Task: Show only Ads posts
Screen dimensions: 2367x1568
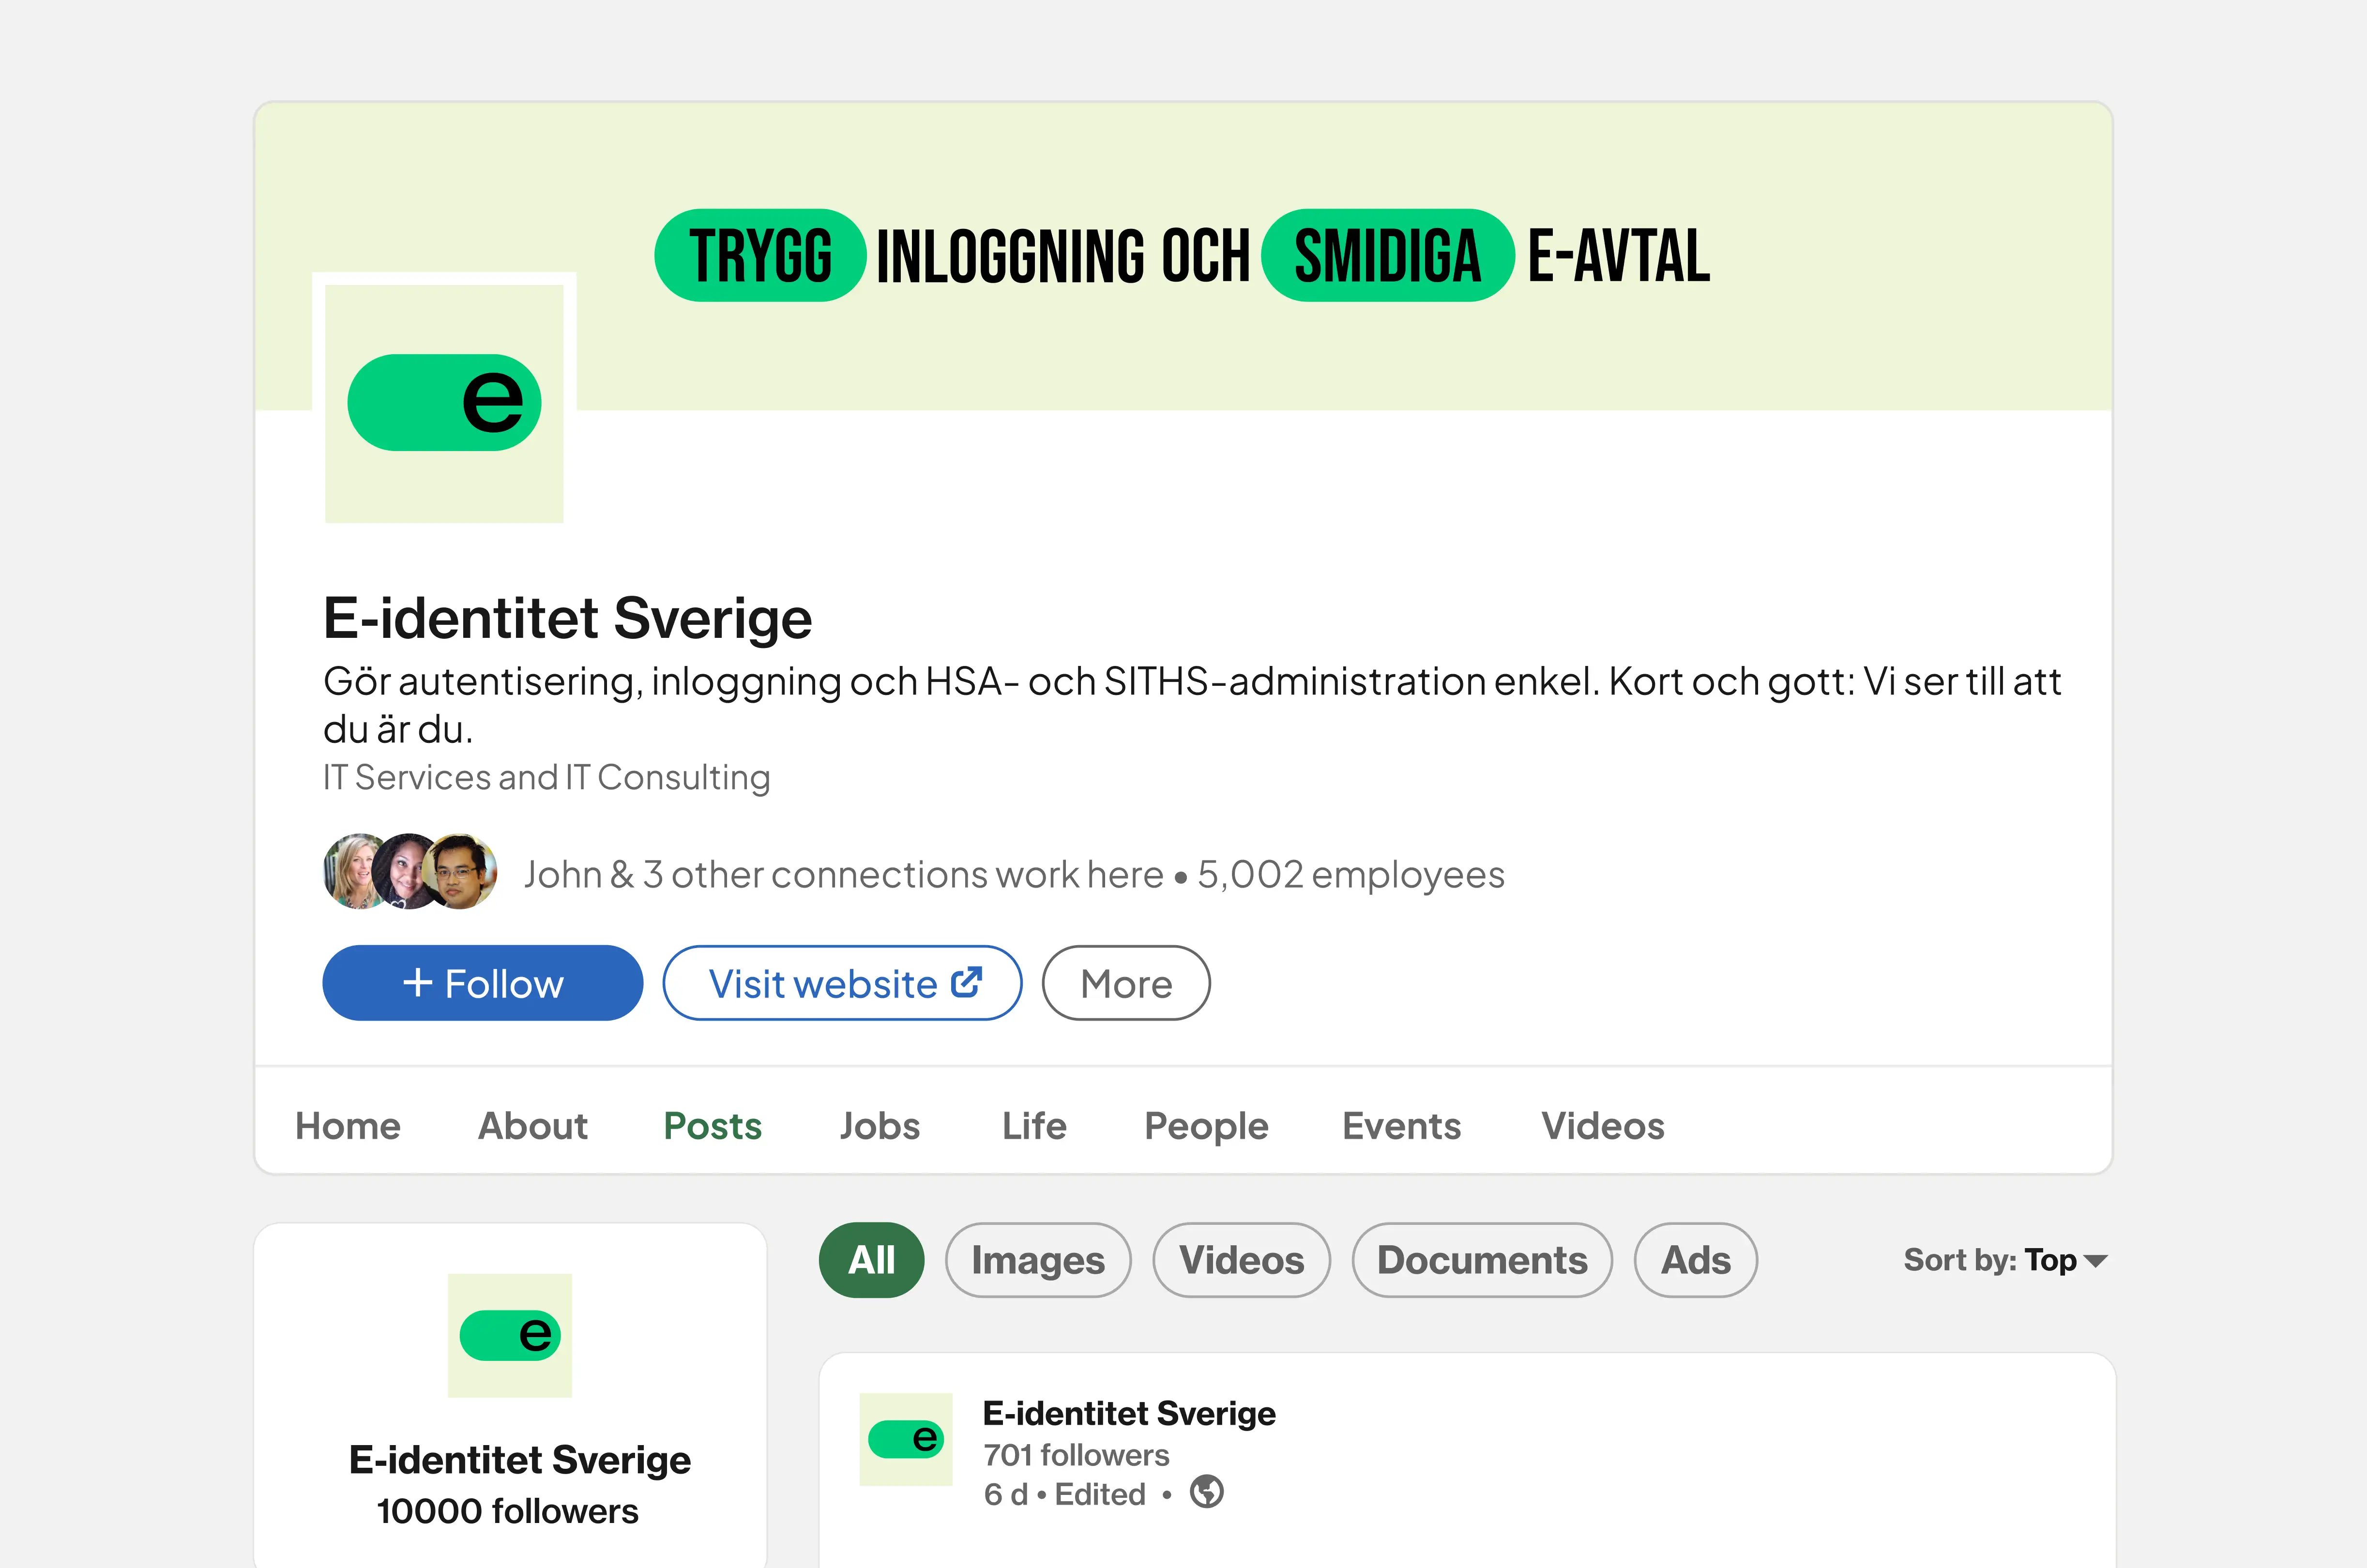Action: tap(1695, 1260)
